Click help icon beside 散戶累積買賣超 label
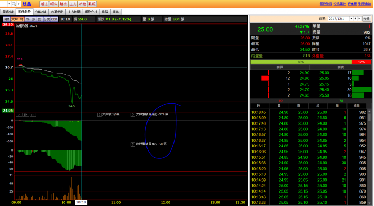374x206 pixels. [x=133, y=145]
